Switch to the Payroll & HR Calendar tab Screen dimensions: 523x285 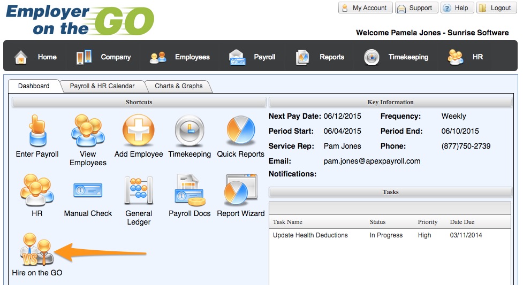click(102, 86)
